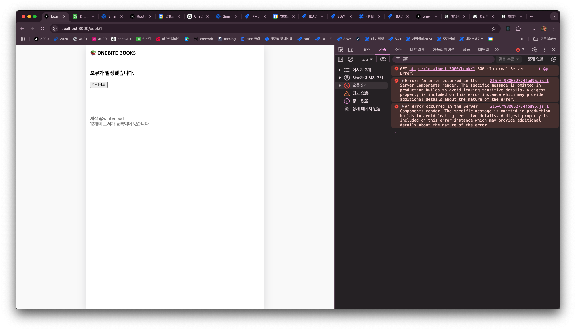Expand the 메시지 3개 group
Viewport: 576px width, 330px height.
pos(340,70)
